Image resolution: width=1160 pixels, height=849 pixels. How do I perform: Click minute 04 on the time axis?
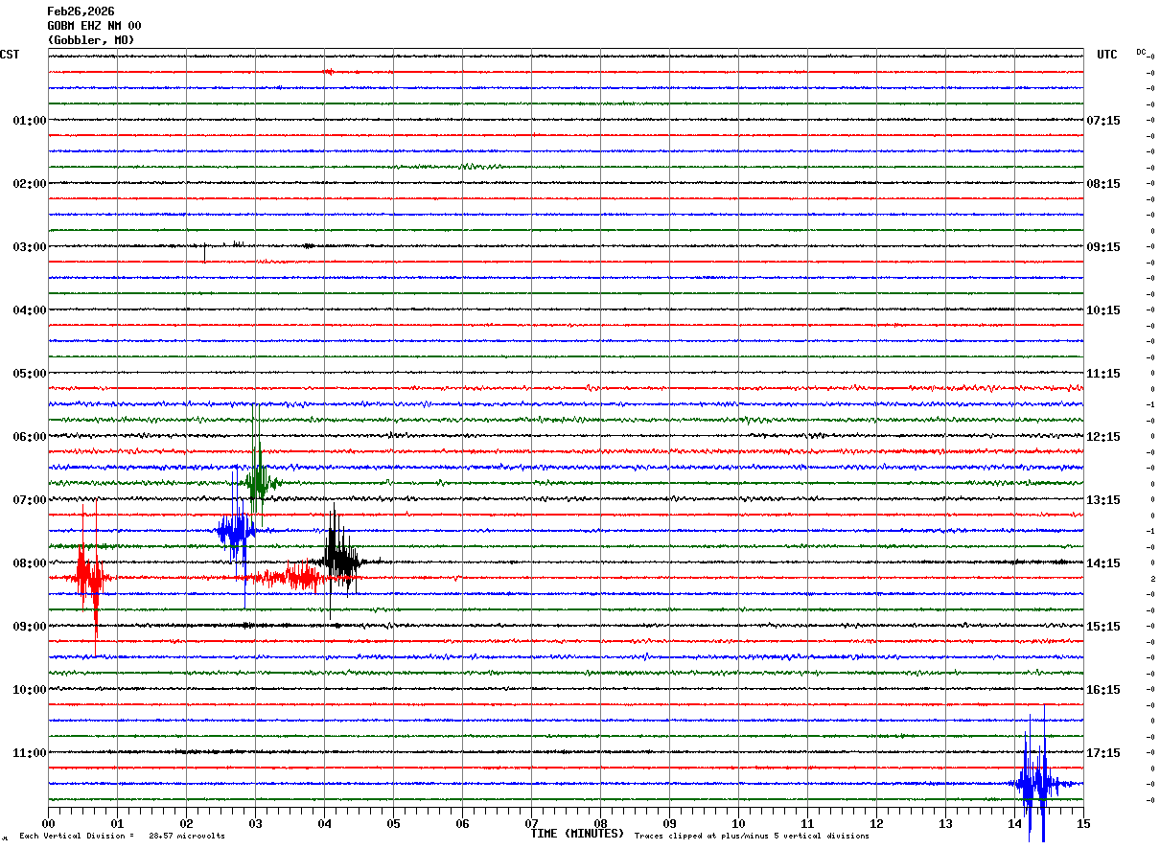pyautogui.click(x=324, y=824)
